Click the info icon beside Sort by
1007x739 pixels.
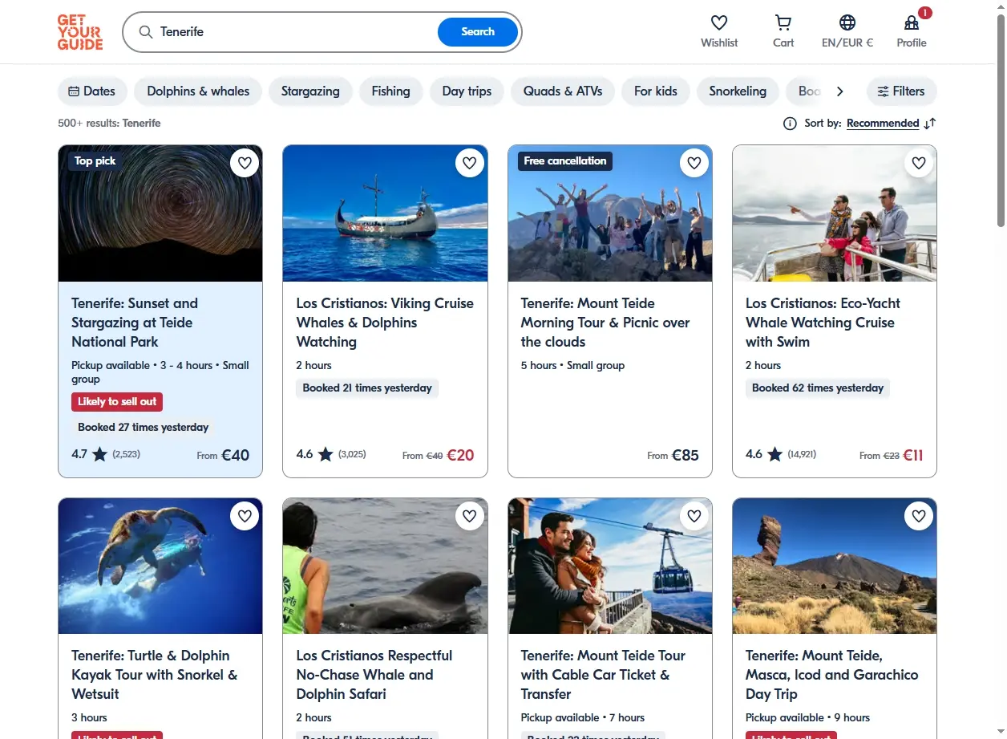790,124
